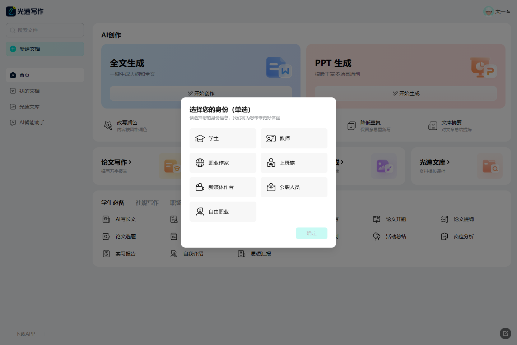This screenshot has height=345, width=517.
Task: Click the 思想汇报 template icon
Action: click(x=242, y=254)
